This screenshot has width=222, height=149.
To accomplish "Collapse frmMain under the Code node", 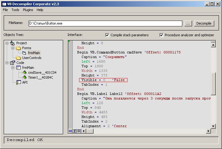I will click(x=13, y=68).
